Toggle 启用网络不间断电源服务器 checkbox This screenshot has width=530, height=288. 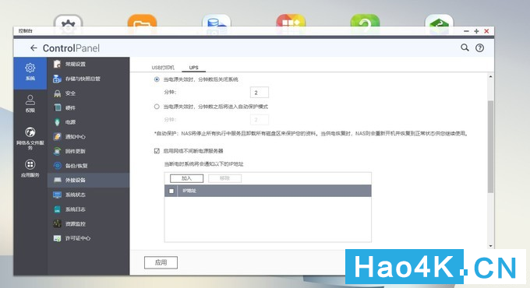pos(157,151)
